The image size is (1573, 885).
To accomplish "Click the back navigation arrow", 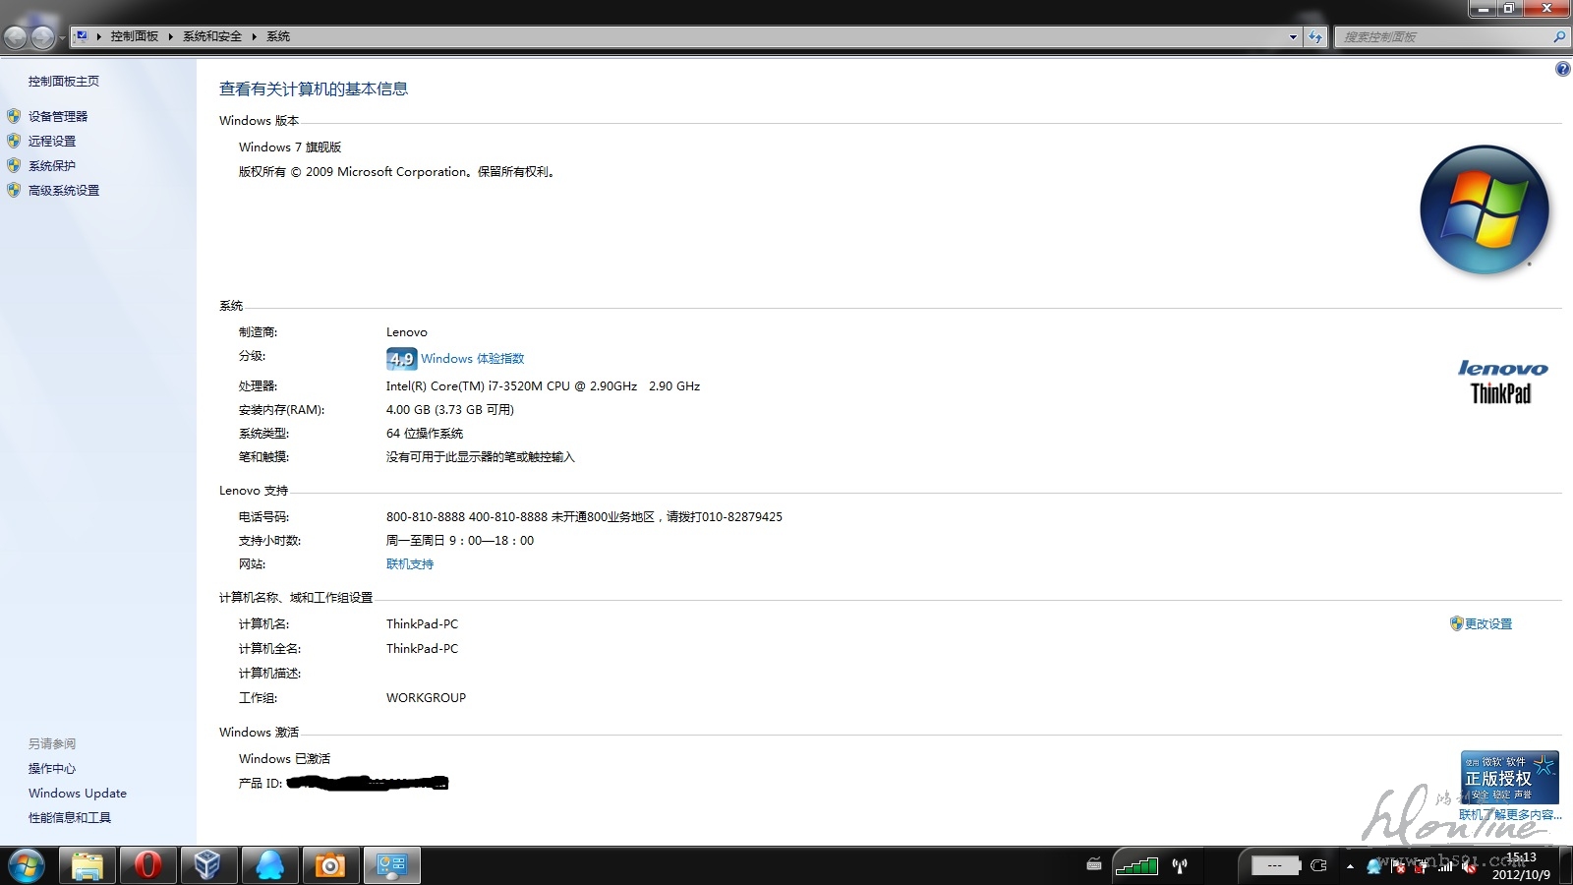I will tap(16, 37).
